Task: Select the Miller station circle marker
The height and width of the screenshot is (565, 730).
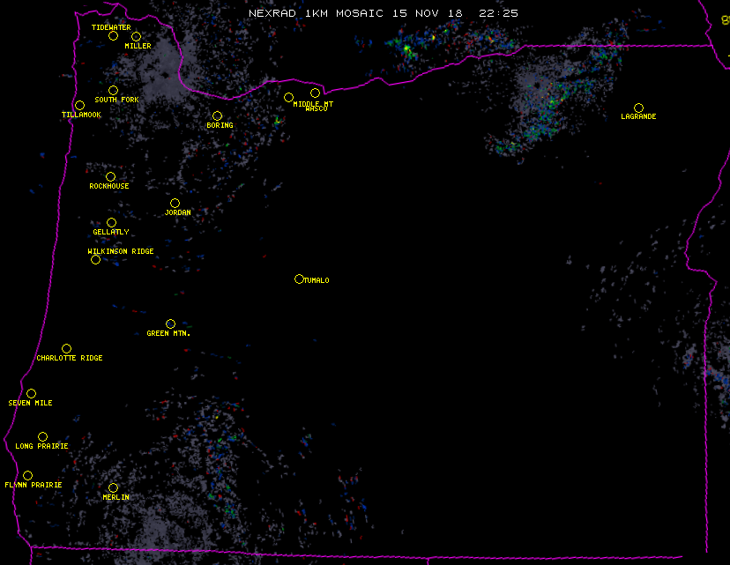Action: [x=136, y=37]
